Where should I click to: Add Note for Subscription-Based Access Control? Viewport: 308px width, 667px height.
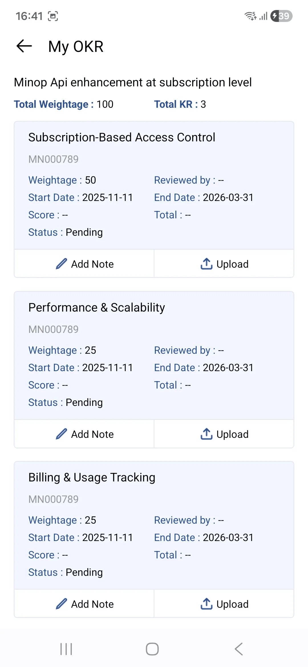tap(92, 264)
